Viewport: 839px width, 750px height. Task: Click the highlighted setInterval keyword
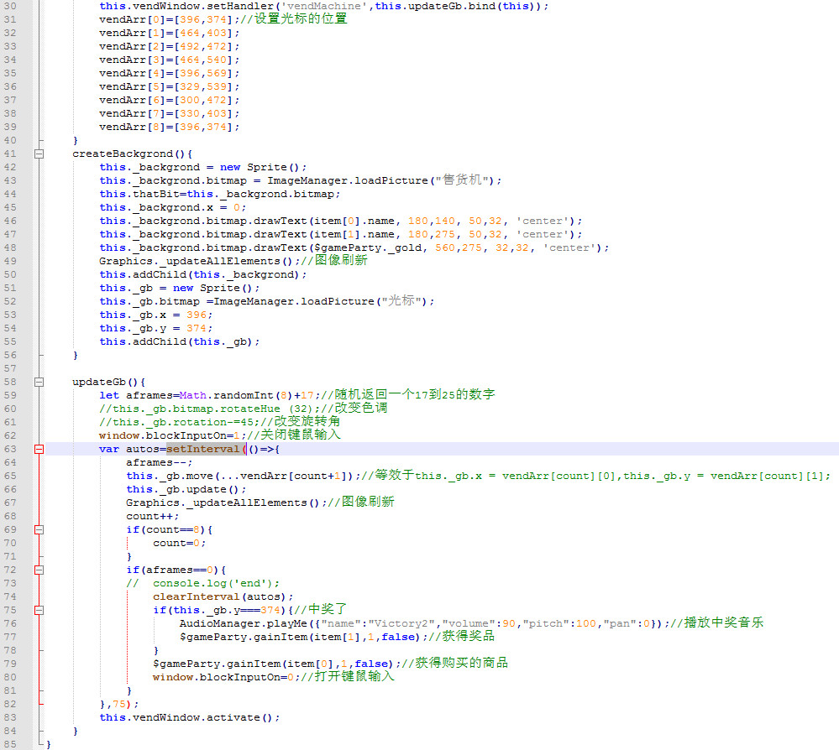(202, 449)
